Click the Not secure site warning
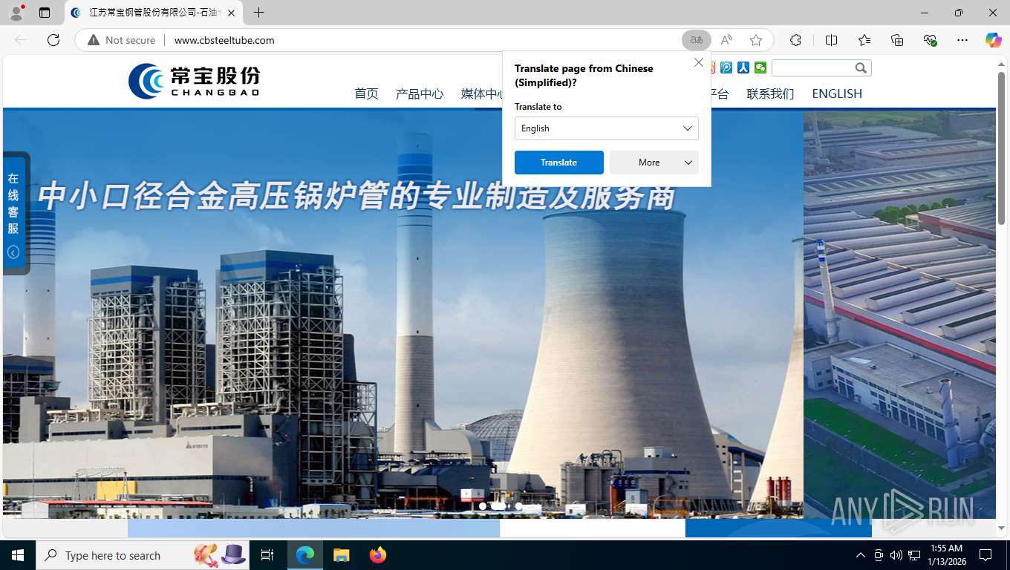1010x570 pixels. pyautogui.click(x=122, y=40)
